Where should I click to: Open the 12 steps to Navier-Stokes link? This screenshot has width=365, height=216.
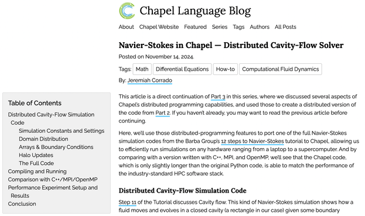click(x=253, y=141)
